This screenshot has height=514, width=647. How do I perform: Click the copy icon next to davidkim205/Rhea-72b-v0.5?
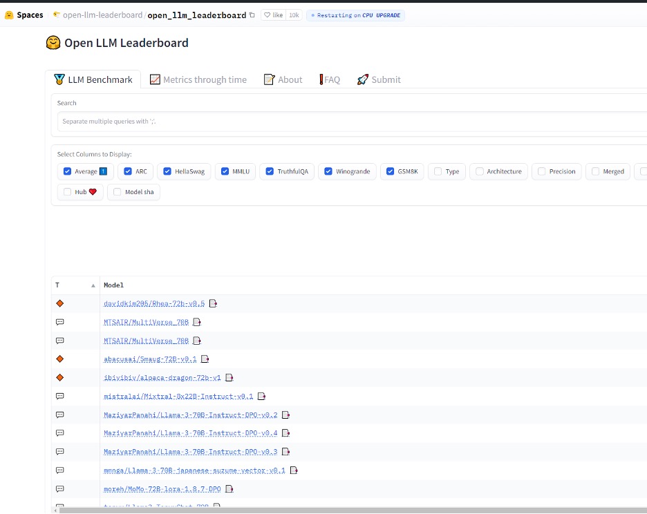coord(214,303)
